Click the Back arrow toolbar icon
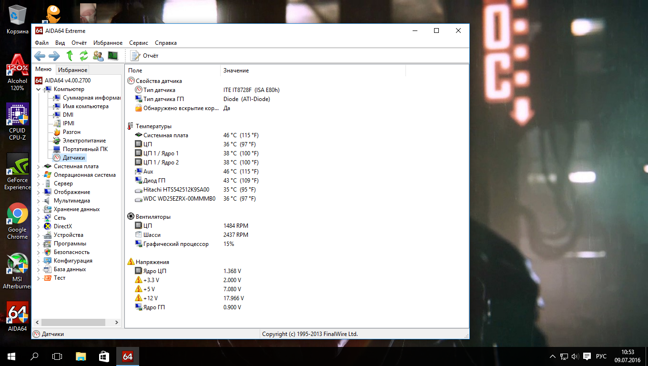Viewport: 648px width, 366px height. pos(40,56)
